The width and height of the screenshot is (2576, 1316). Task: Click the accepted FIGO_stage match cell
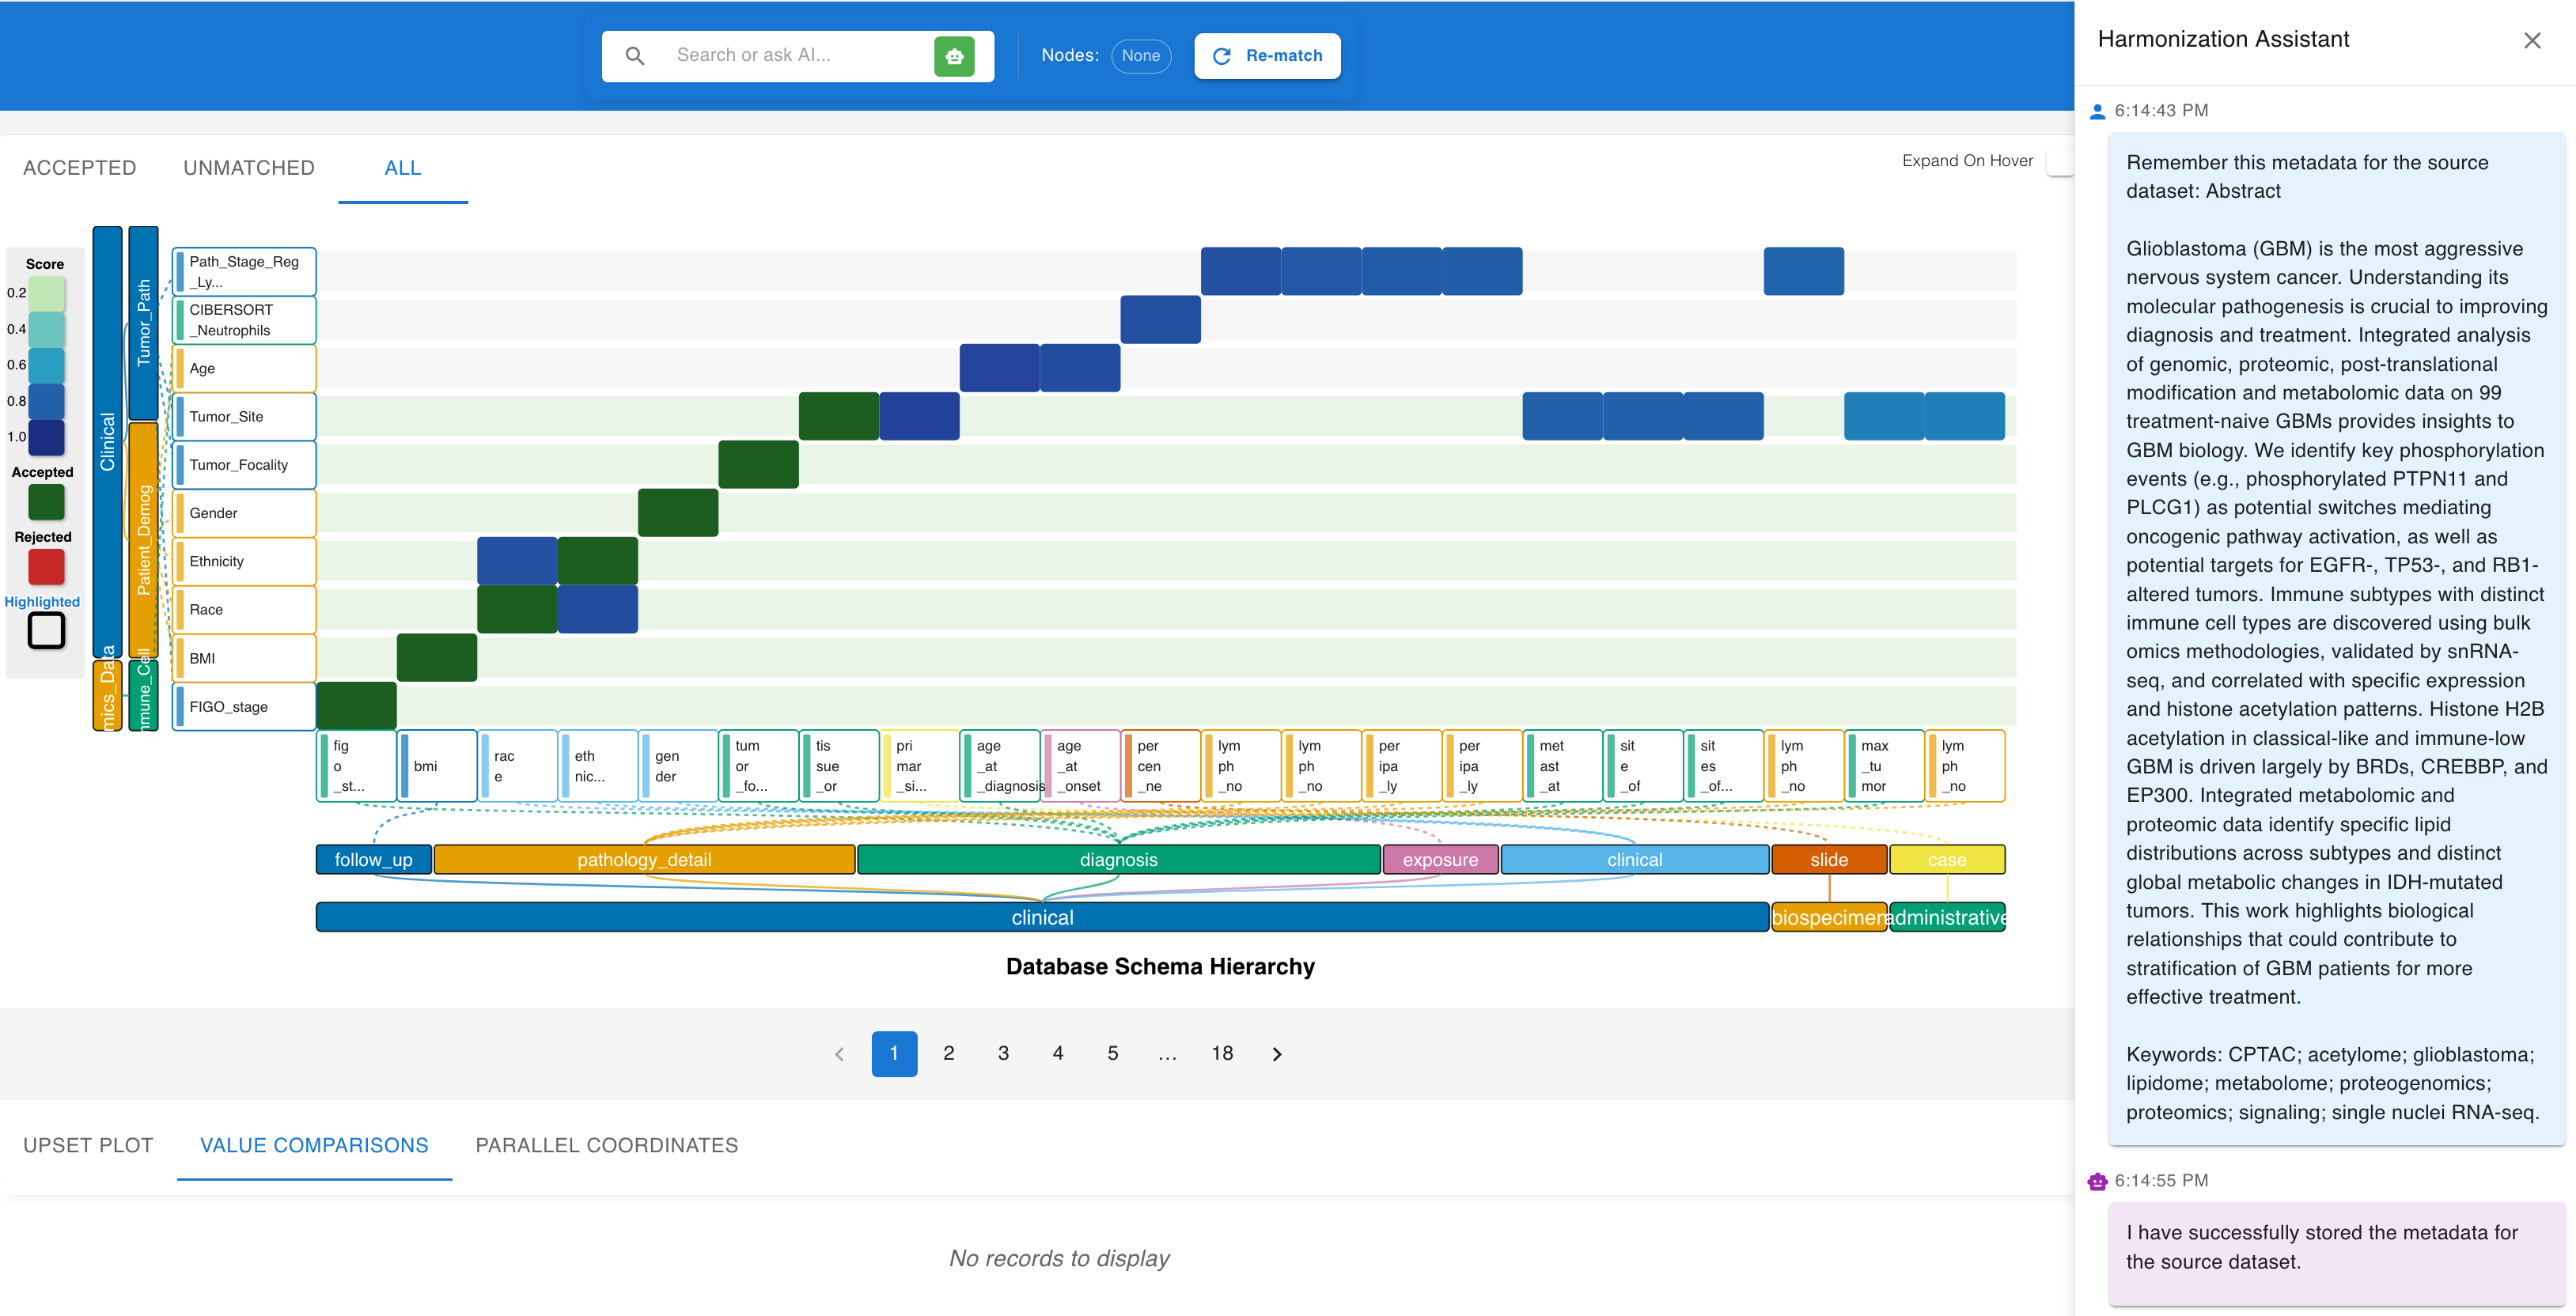[357, 706]
